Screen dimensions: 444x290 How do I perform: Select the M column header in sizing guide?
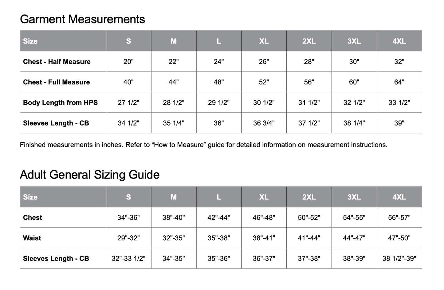point(174,197)
